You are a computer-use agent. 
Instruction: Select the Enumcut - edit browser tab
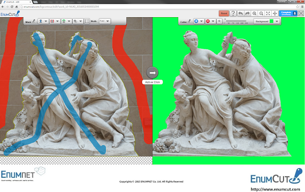tap(17, 2)
